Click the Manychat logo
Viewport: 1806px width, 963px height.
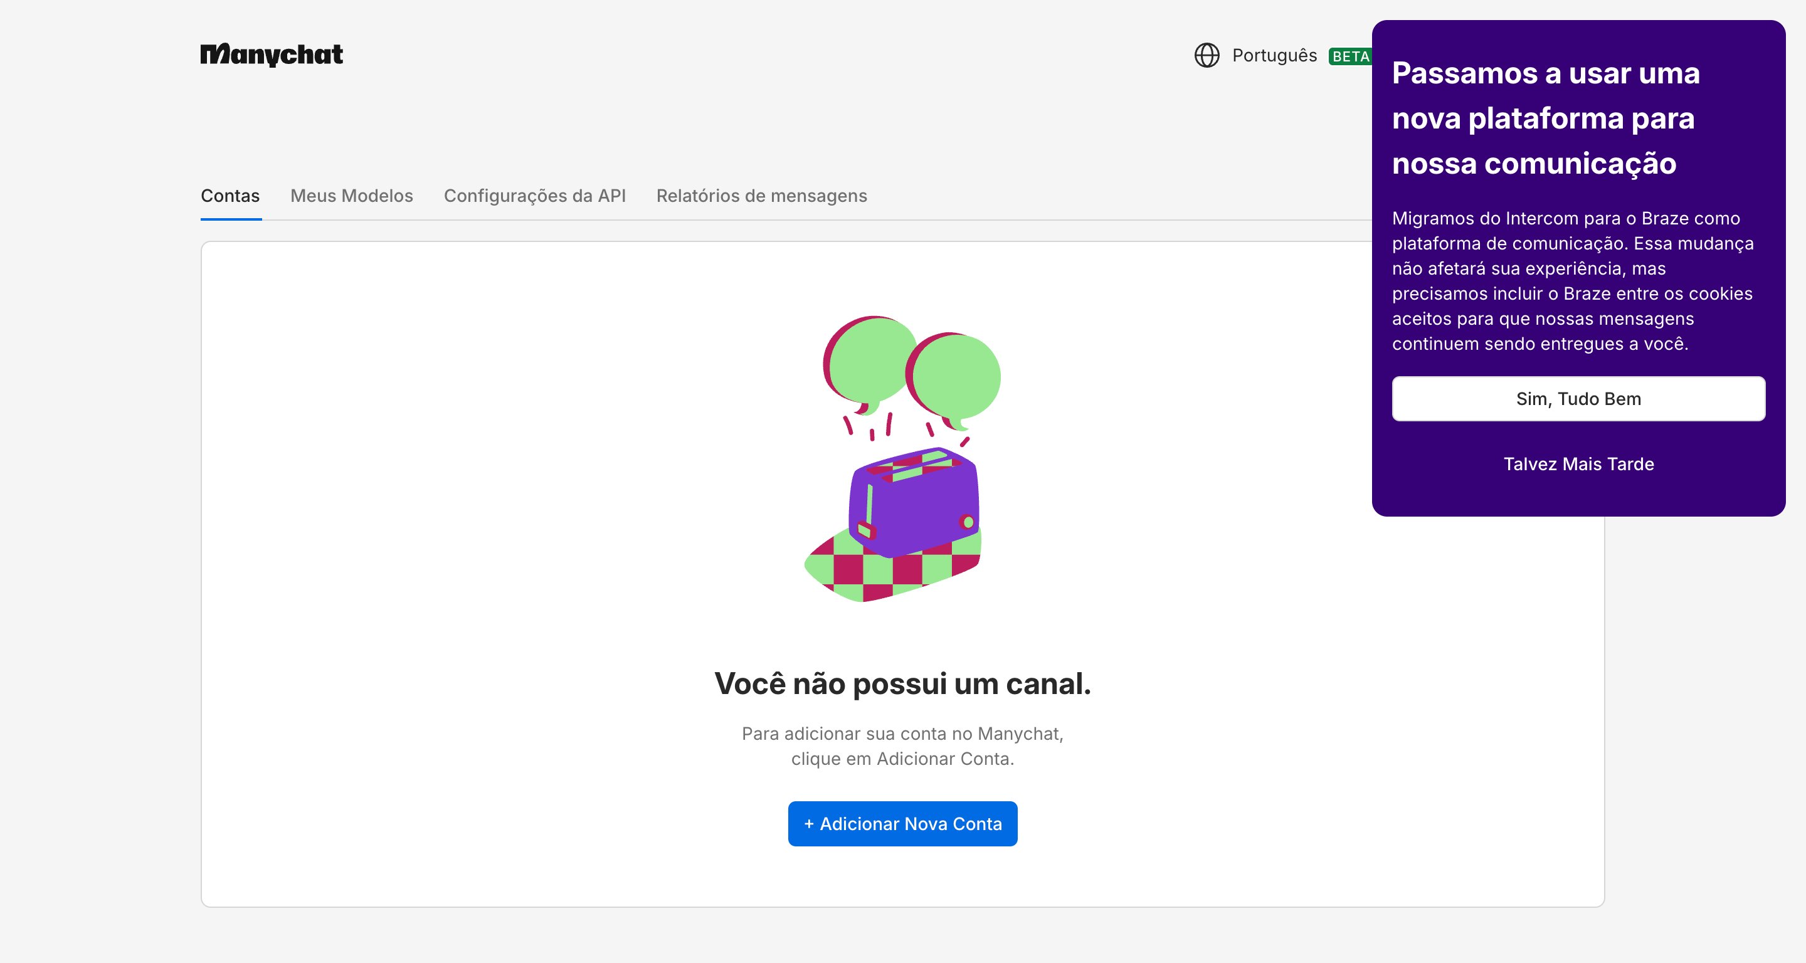(x=272, y=55)
